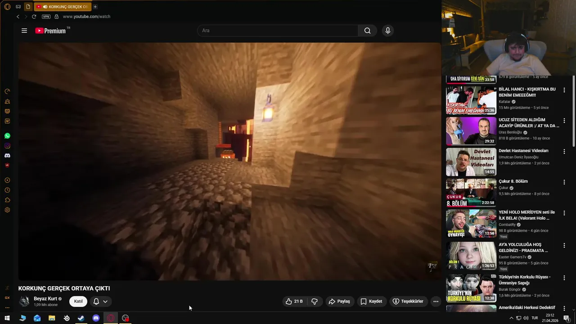The width and height of the screenshot is (576, 324).
Task: Reload the YouTube page
Action: pos(34,17)
